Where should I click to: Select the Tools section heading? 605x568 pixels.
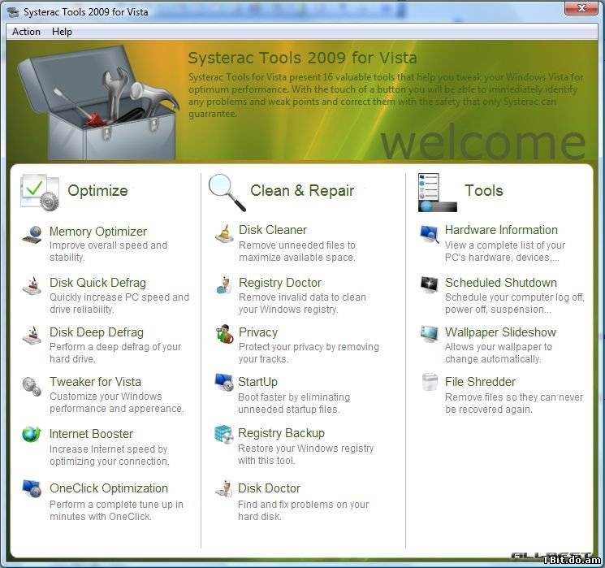pos(484,190)
